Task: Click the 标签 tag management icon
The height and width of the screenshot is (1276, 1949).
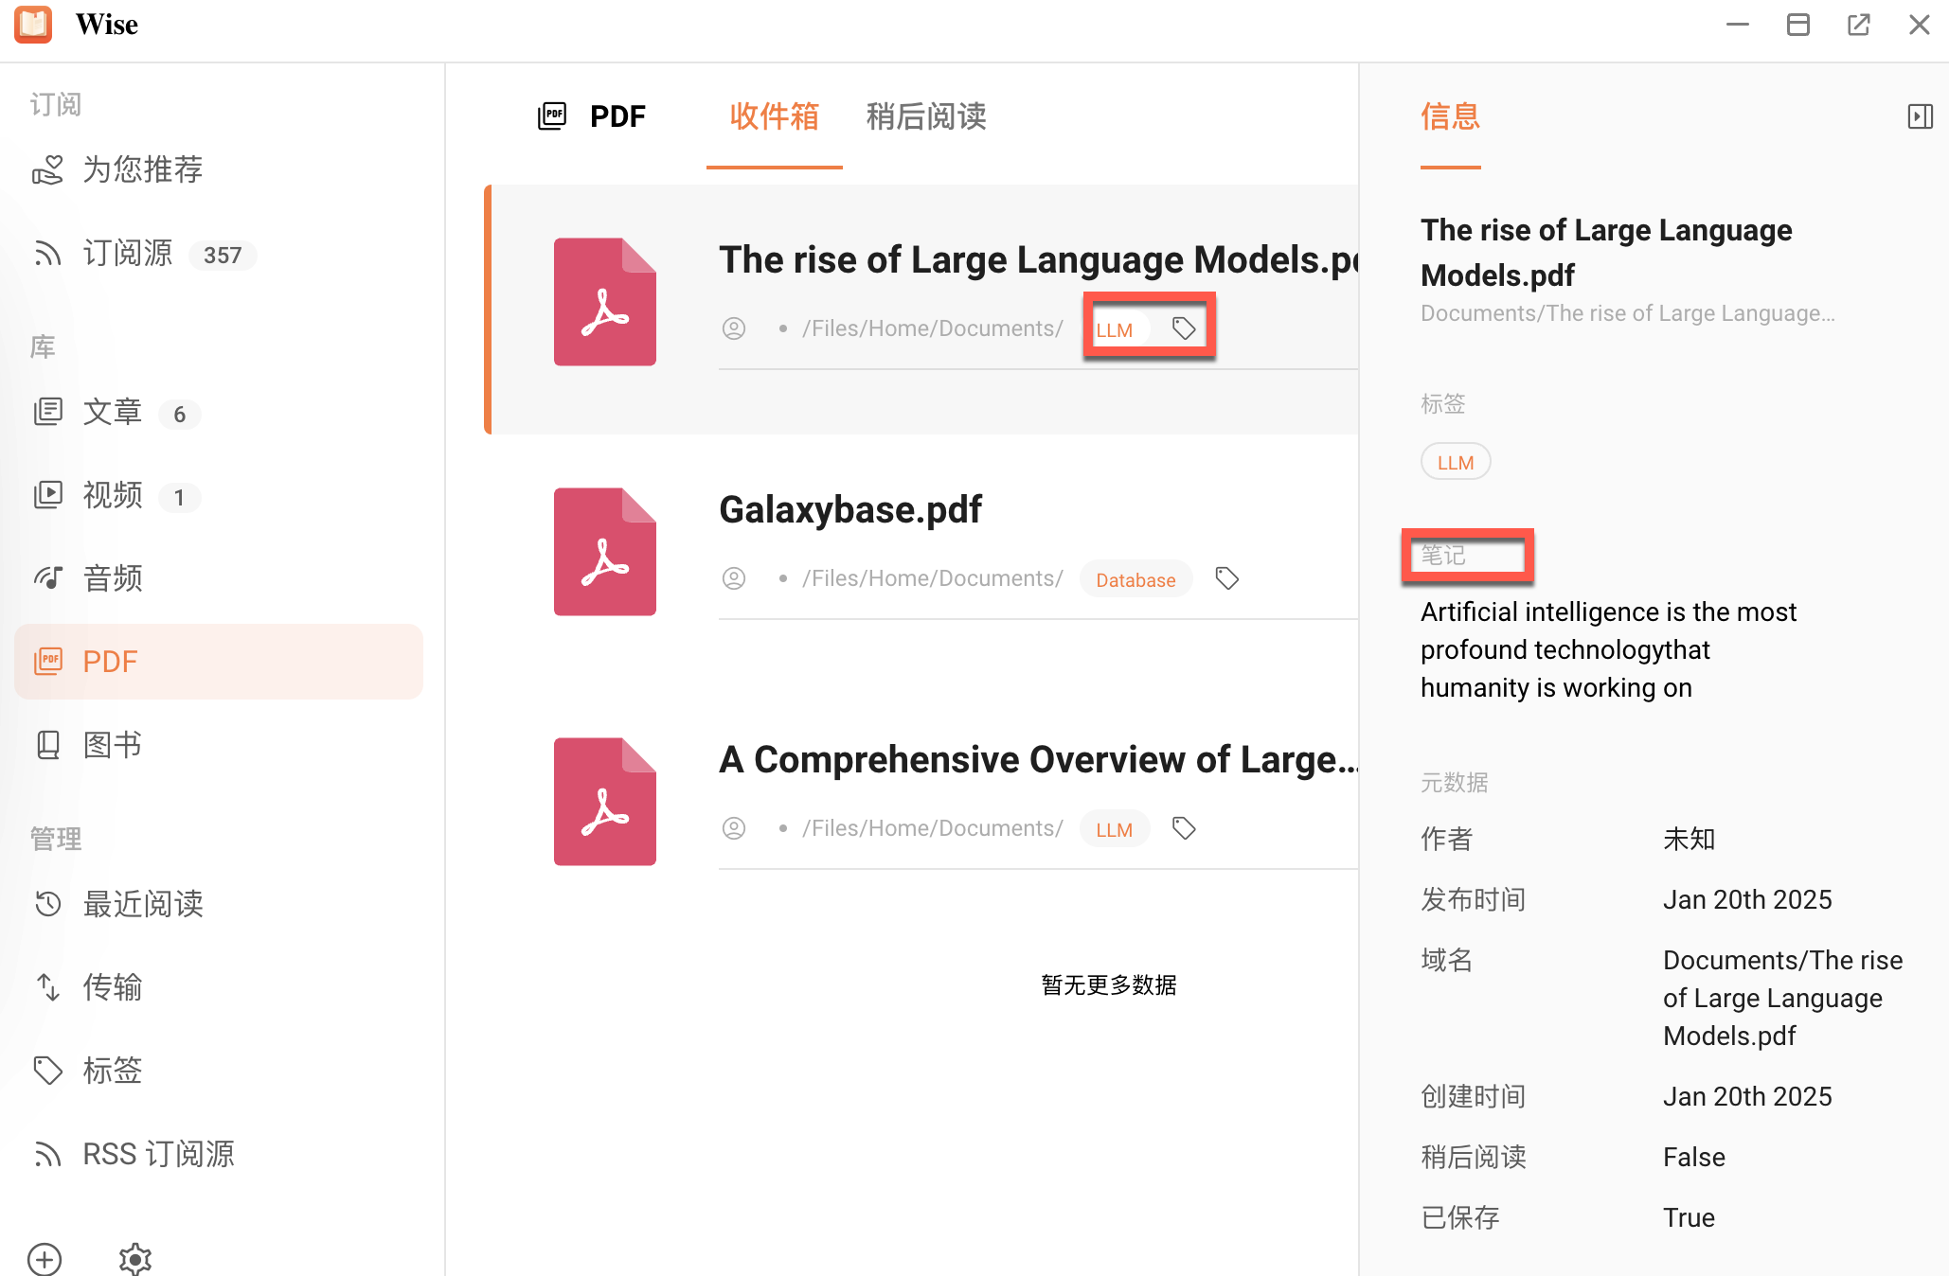Action: pyautogui.click(x=48, y=1070)
